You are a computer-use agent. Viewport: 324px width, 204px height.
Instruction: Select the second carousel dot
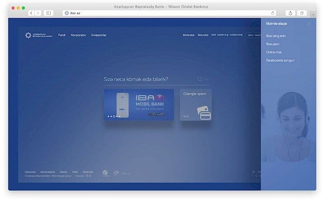[111, 117]
